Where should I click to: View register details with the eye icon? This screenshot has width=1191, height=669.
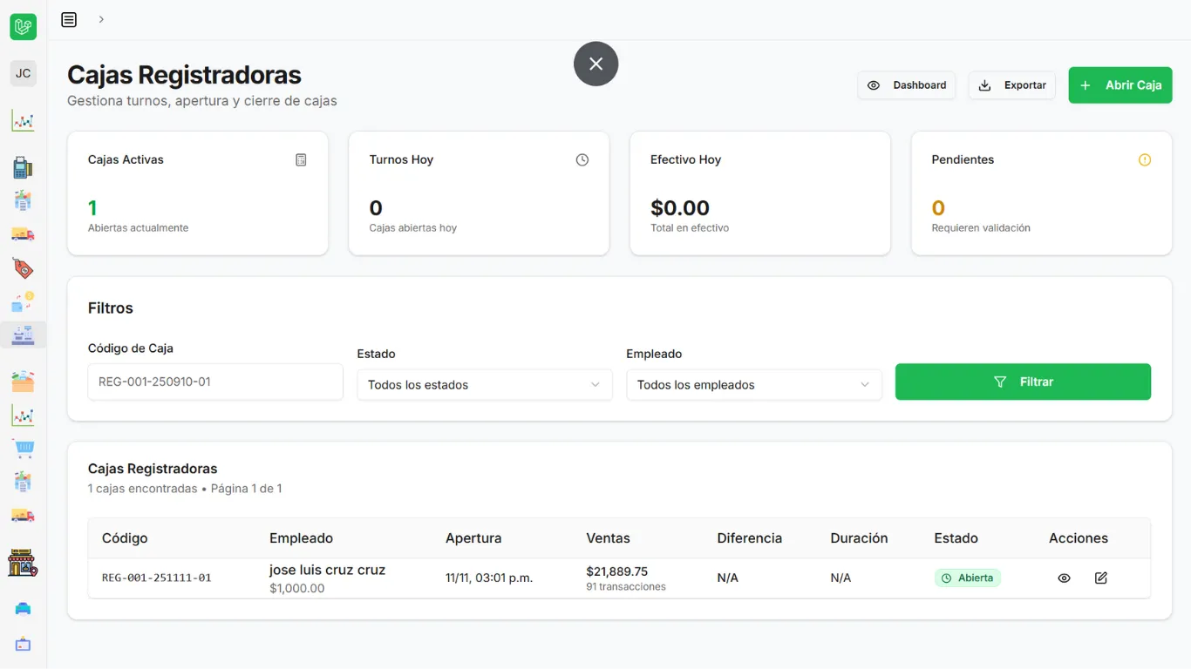click(x=1064, y=578)
